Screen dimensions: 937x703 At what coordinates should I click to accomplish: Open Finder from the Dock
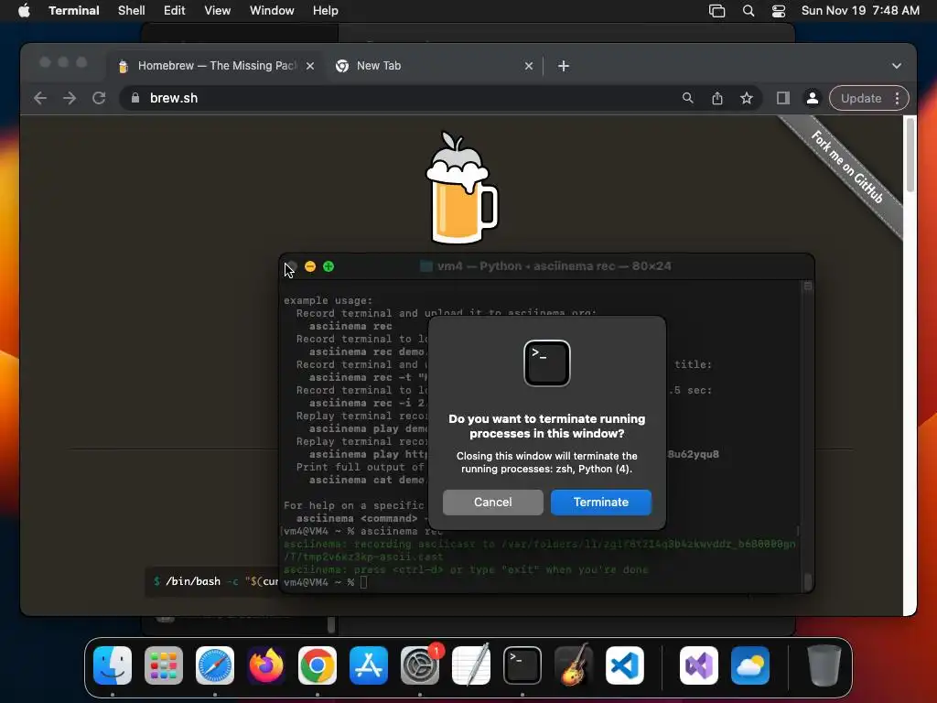pos(113,665)
